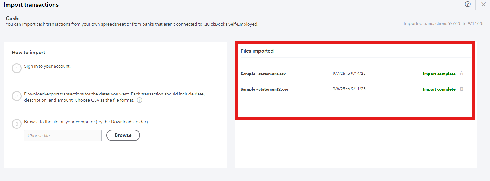
Task: Delete the imported Sample - statement2.csv file
Action: (x=461, y=89)
